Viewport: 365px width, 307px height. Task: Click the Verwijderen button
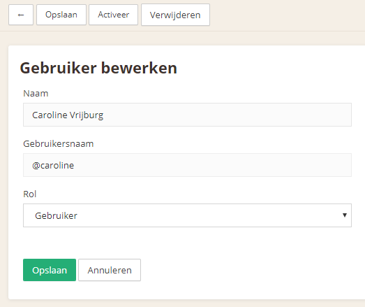175,15
